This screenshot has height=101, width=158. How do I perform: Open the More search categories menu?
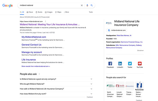67,12
